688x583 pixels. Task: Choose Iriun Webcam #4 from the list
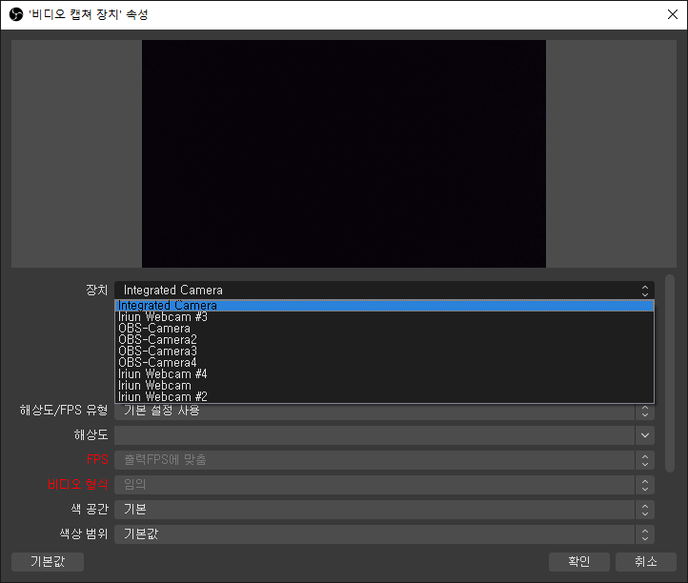tap(384, 373)
